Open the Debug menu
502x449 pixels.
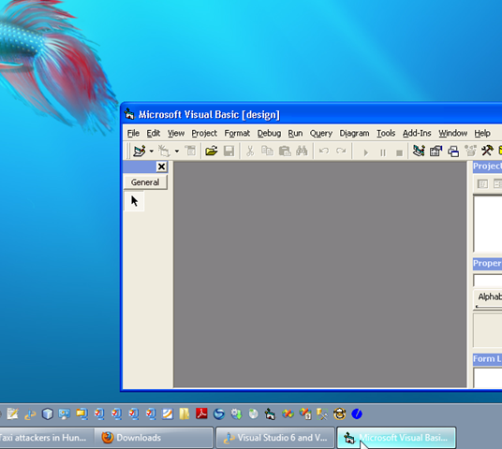269,133
